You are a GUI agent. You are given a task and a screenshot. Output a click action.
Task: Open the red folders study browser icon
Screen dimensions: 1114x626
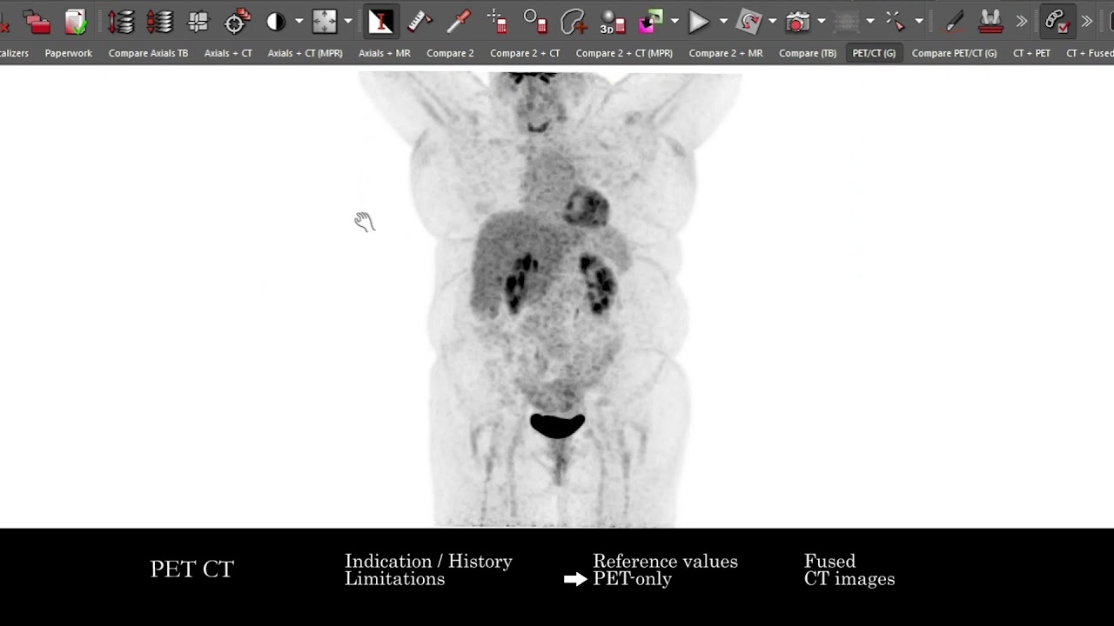coord(37,22)
